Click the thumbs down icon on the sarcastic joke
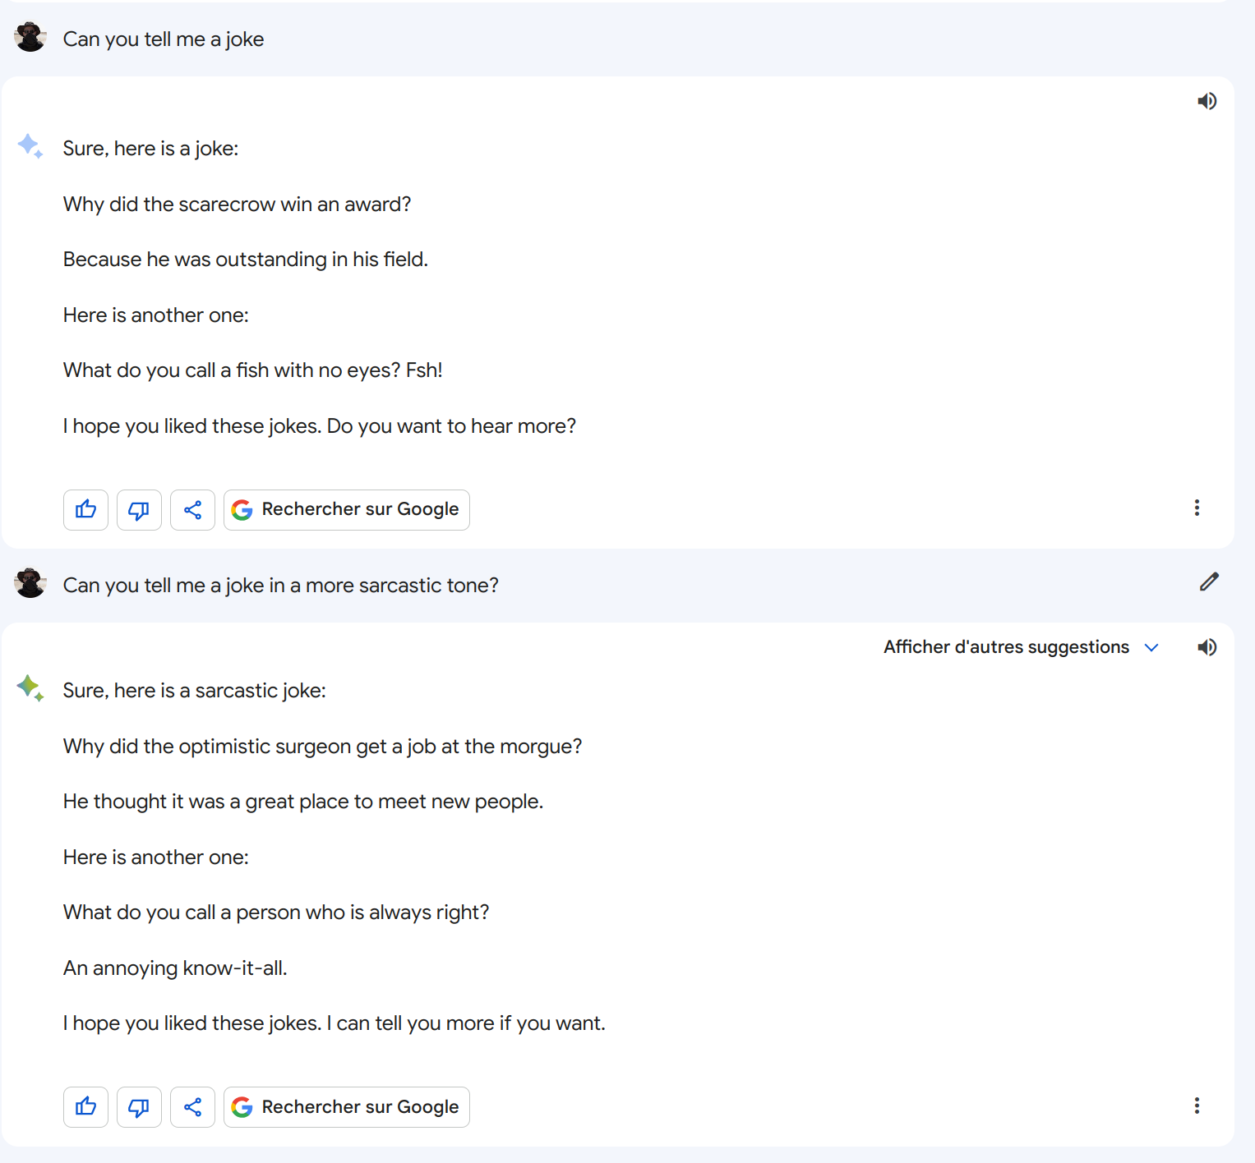The image size is (1255, 1163). (139, 1107)
